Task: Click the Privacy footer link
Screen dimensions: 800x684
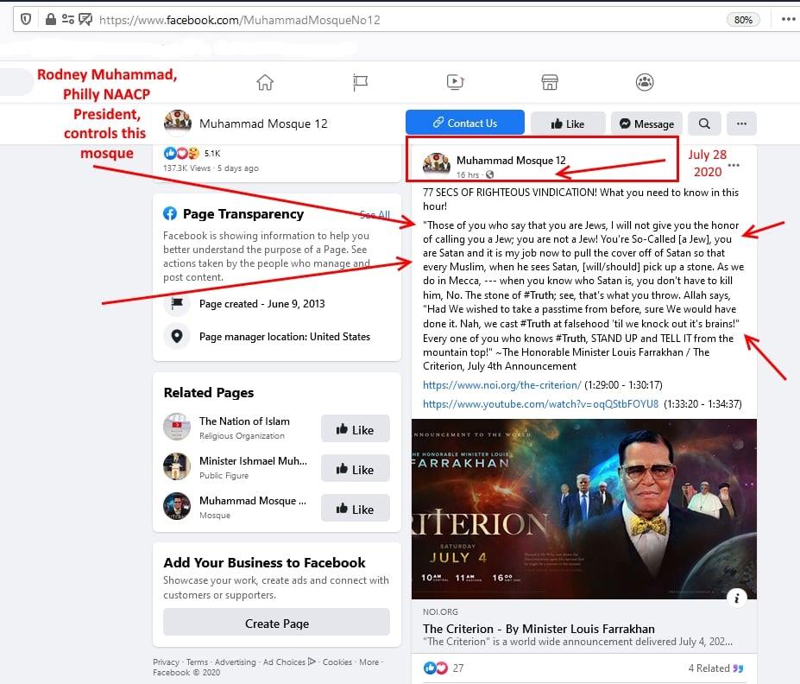Action: [x=166, y=662]
